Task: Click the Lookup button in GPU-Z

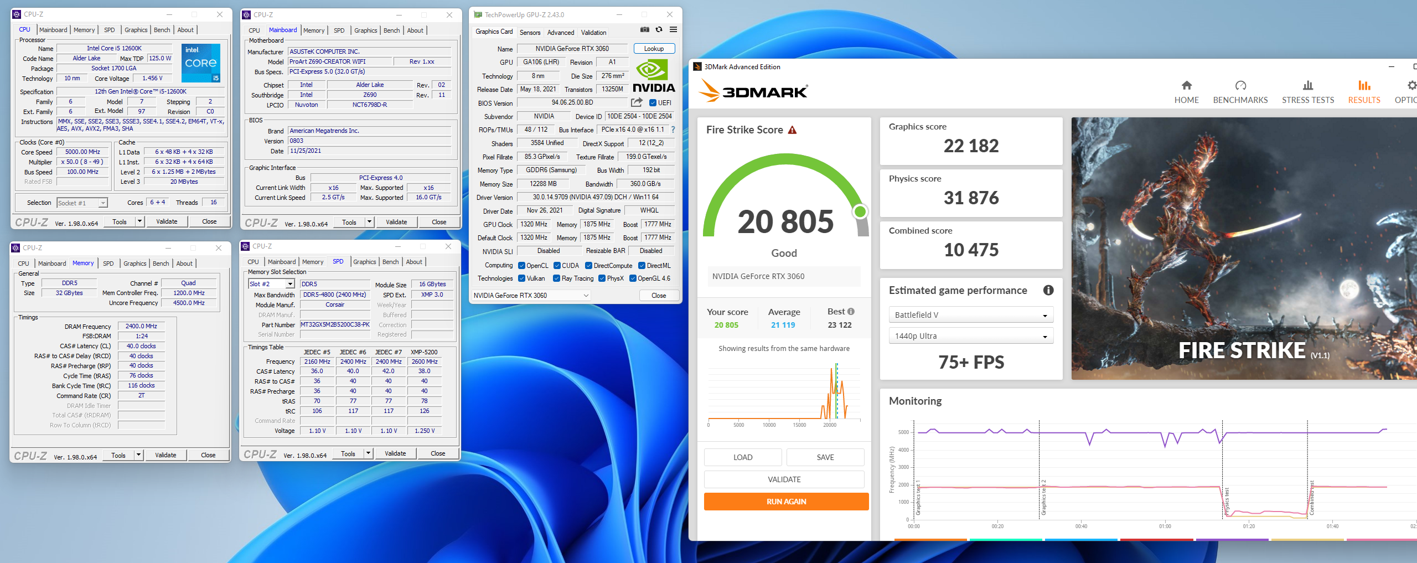Action: pyautogui.click(x=654, y=49)
